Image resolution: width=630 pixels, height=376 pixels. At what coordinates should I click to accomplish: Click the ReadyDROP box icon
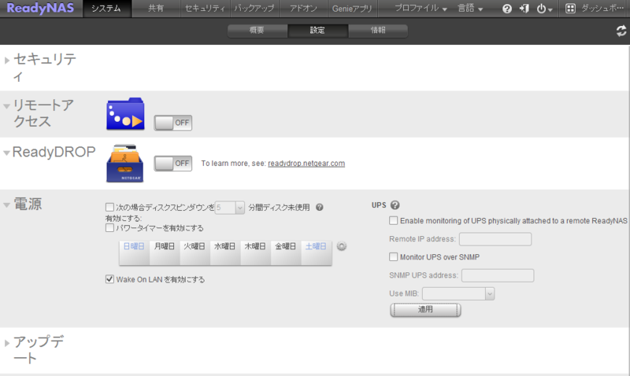pyautogui.click(x=125, y=164)
